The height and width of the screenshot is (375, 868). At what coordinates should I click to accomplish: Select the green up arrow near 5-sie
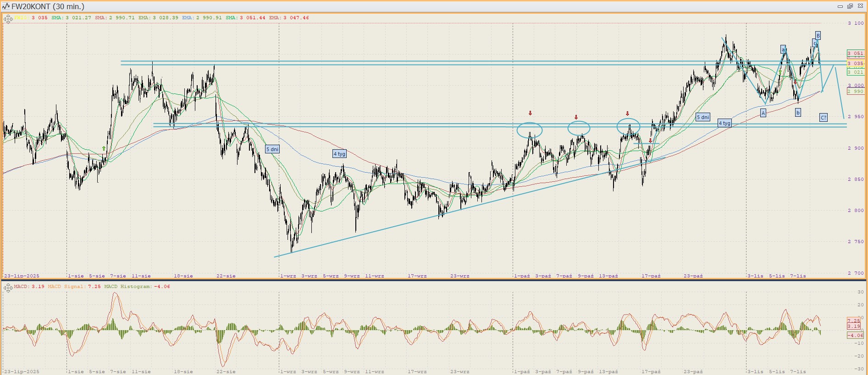(104, 148)
